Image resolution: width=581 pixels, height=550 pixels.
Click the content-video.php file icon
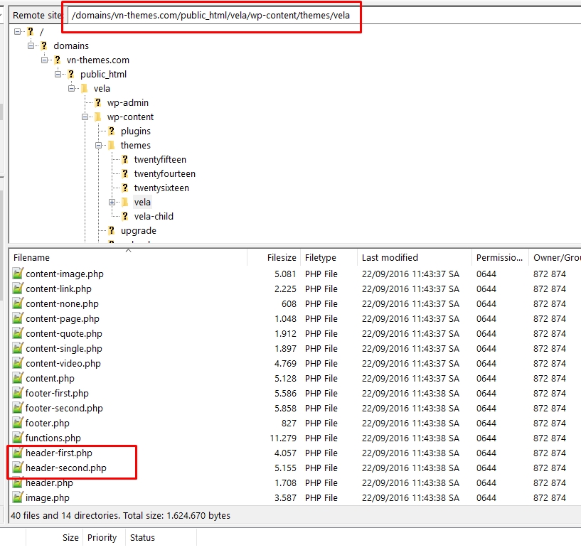coord(18,364)
